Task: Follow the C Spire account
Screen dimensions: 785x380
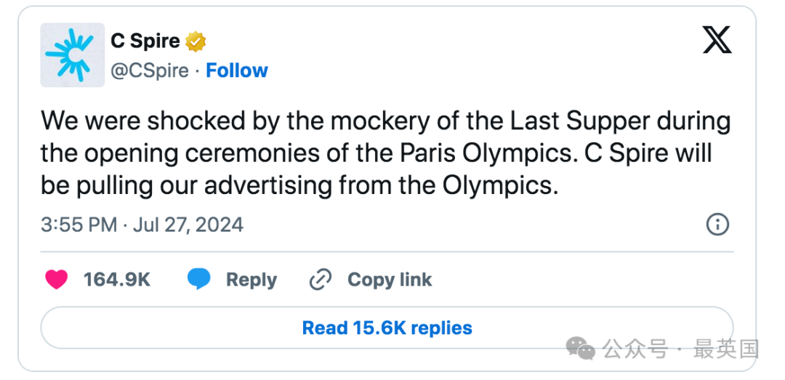Action: pos(237,70)
